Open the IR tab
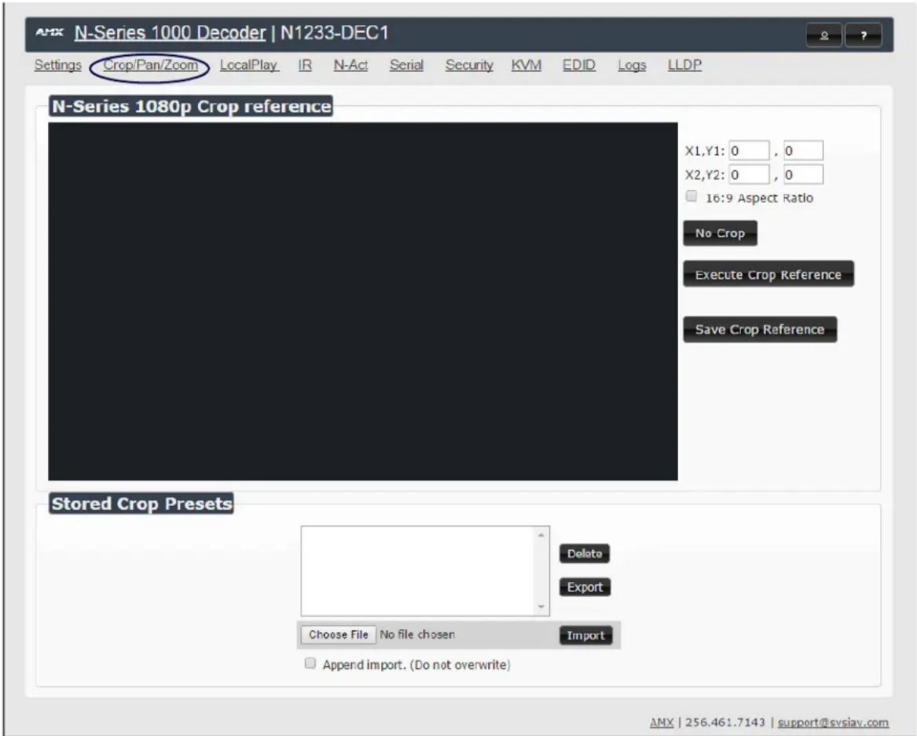 point(305,65)
